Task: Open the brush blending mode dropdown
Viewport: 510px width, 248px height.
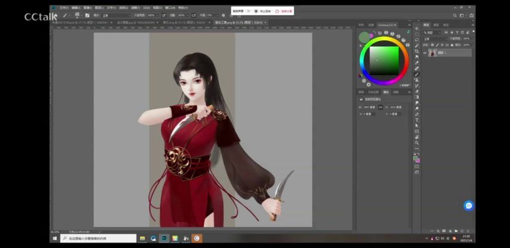Action: (117, 15)
